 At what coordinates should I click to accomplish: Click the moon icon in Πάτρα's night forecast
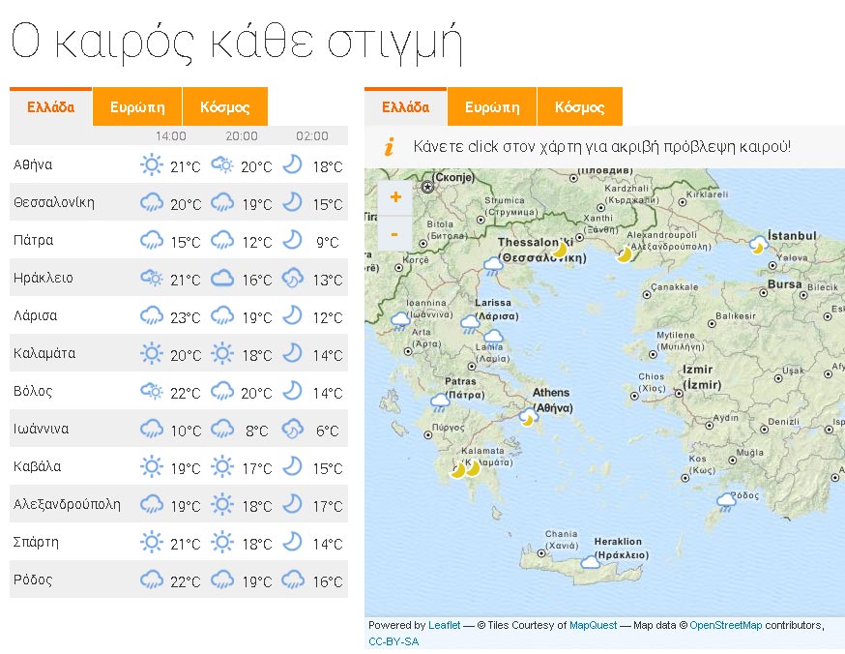click(292, 241)
